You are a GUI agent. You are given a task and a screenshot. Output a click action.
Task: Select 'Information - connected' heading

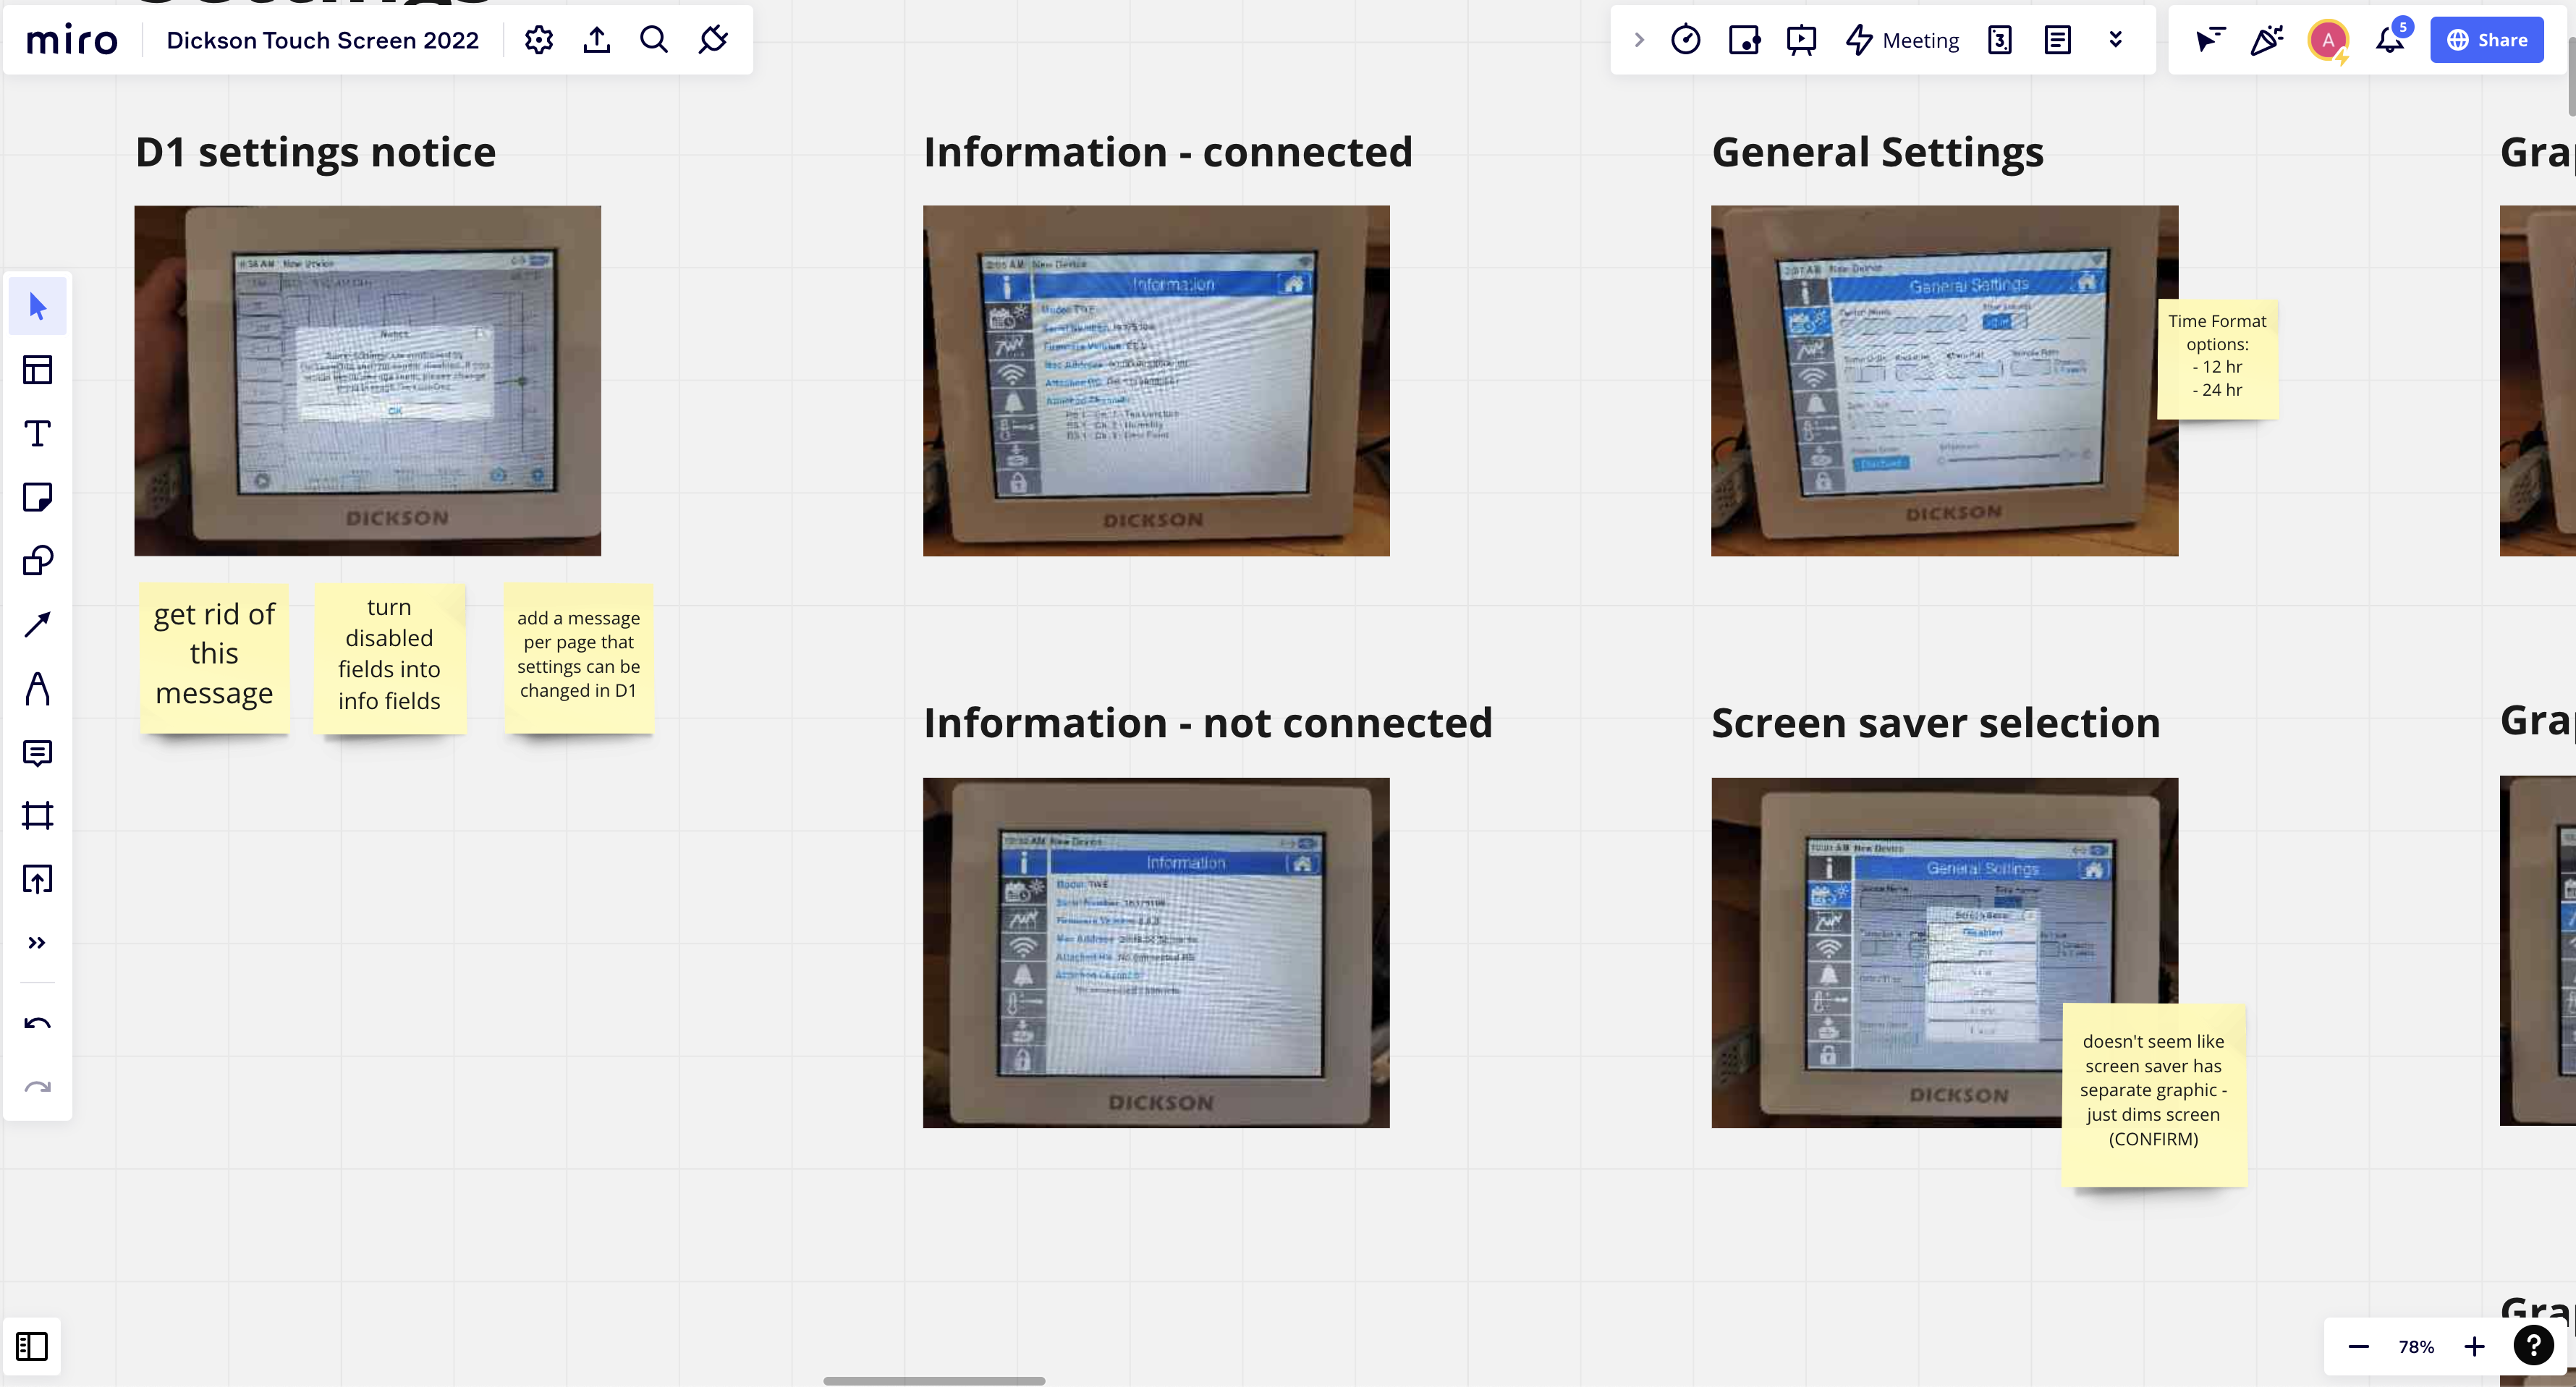pos(1168,152)
